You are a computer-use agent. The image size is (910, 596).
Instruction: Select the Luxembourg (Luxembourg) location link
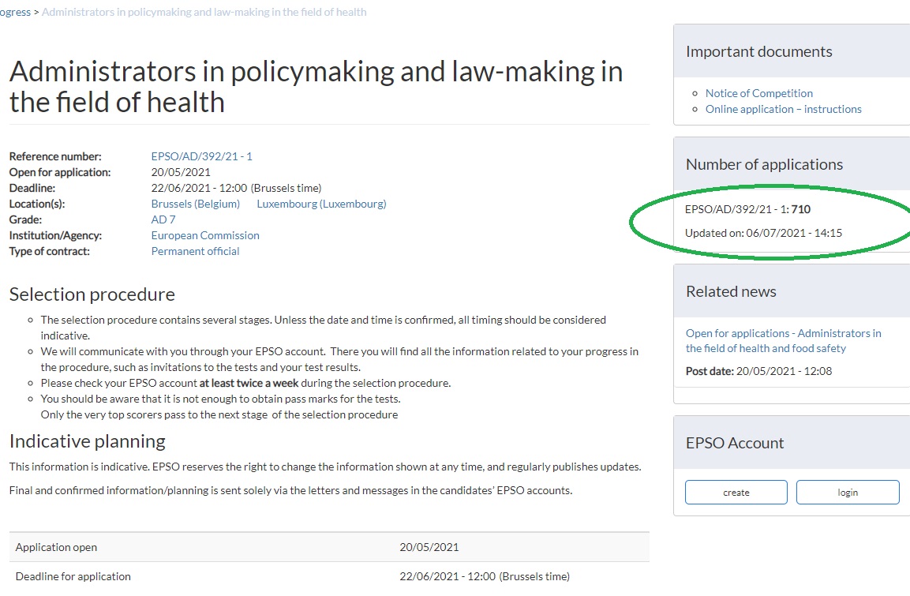(321, 204)
